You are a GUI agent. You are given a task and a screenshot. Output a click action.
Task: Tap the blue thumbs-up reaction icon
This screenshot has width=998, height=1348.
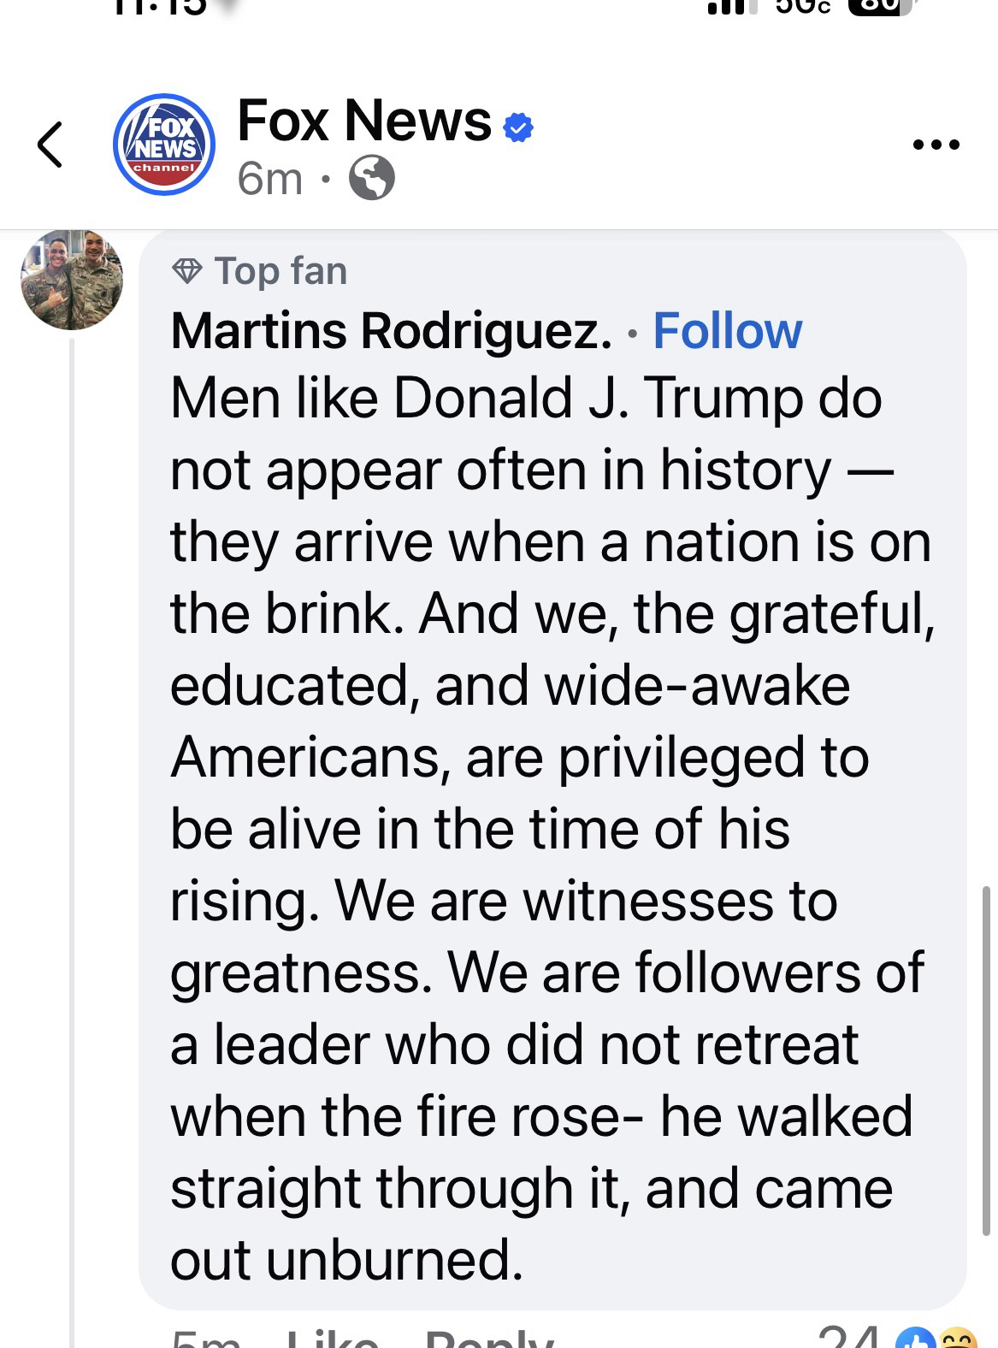[916, 1338]
